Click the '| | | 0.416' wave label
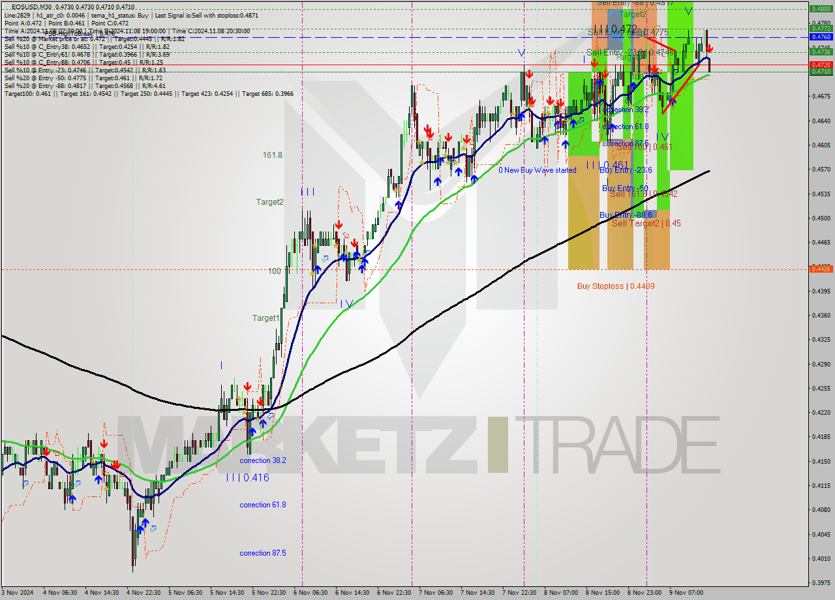Image resolution: width=835 pixels, height=600 pixels. point(247,477)
